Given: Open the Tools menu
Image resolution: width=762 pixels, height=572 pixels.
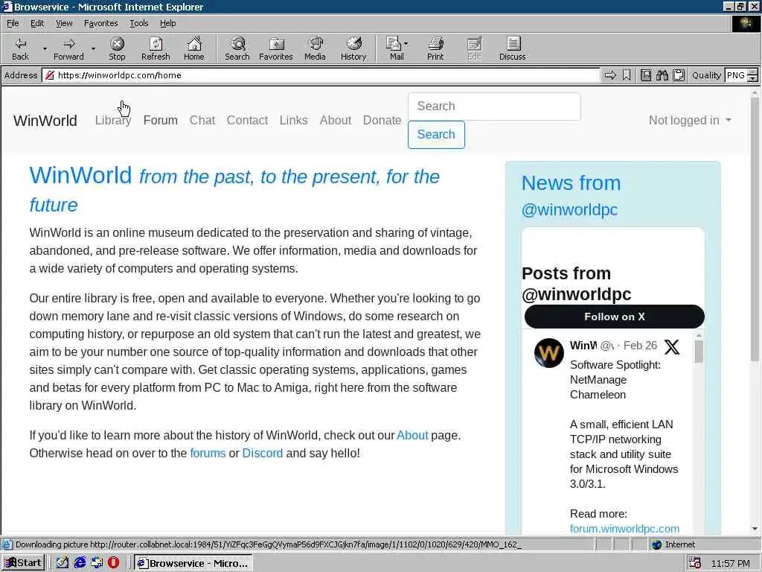Looking at the screenshot, I should coord(139,23).
